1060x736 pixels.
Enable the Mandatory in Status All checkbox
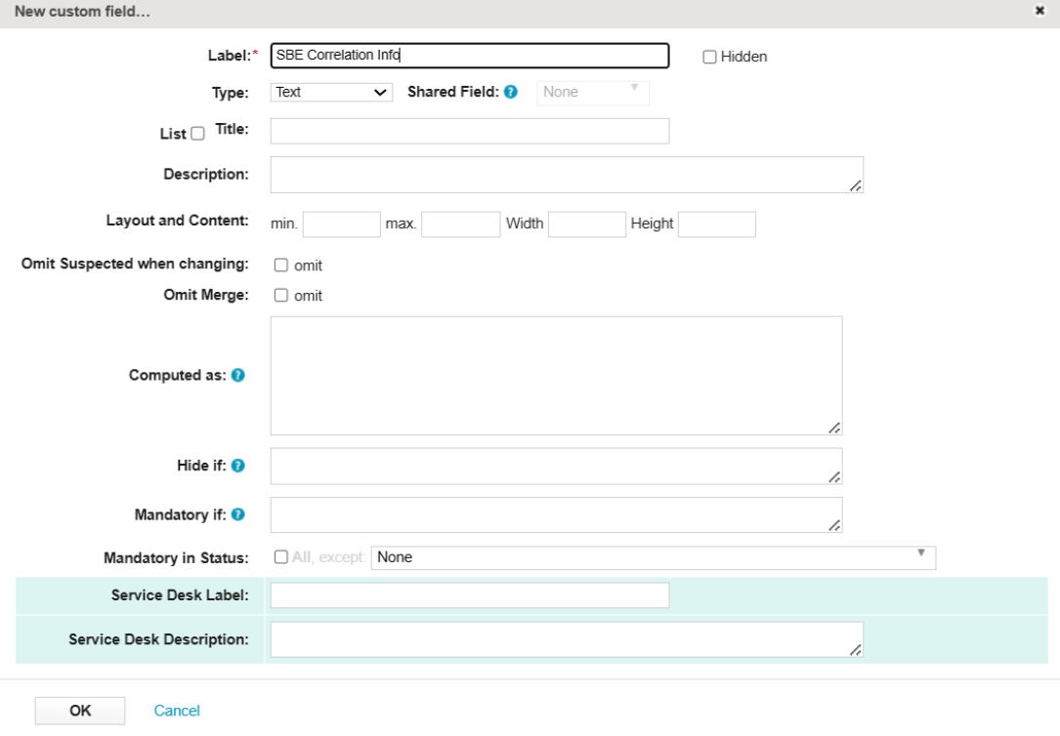tap(281, 557)
